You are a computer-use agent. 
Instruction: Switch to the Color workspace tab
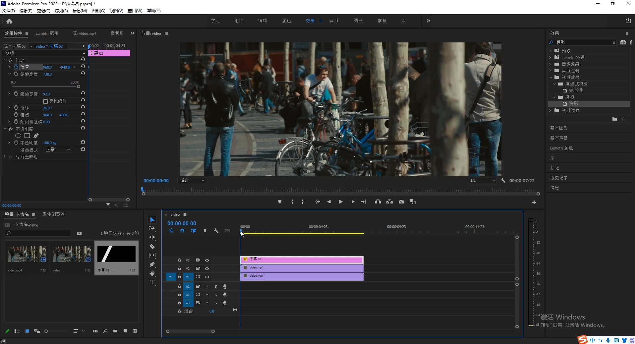click(286, 21)
